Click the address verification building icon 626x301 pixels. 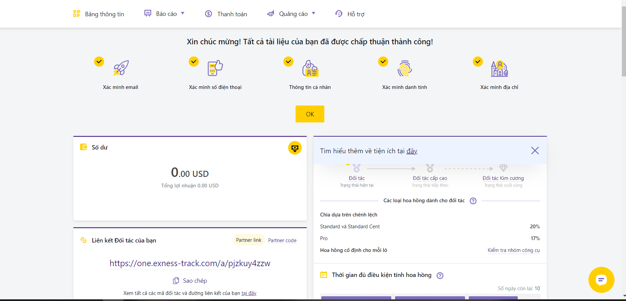coord(500,68)
